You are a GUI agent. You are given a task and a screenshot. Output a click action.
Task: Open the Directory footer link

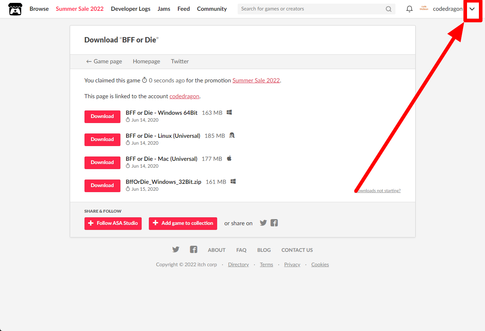pos(238,264)
